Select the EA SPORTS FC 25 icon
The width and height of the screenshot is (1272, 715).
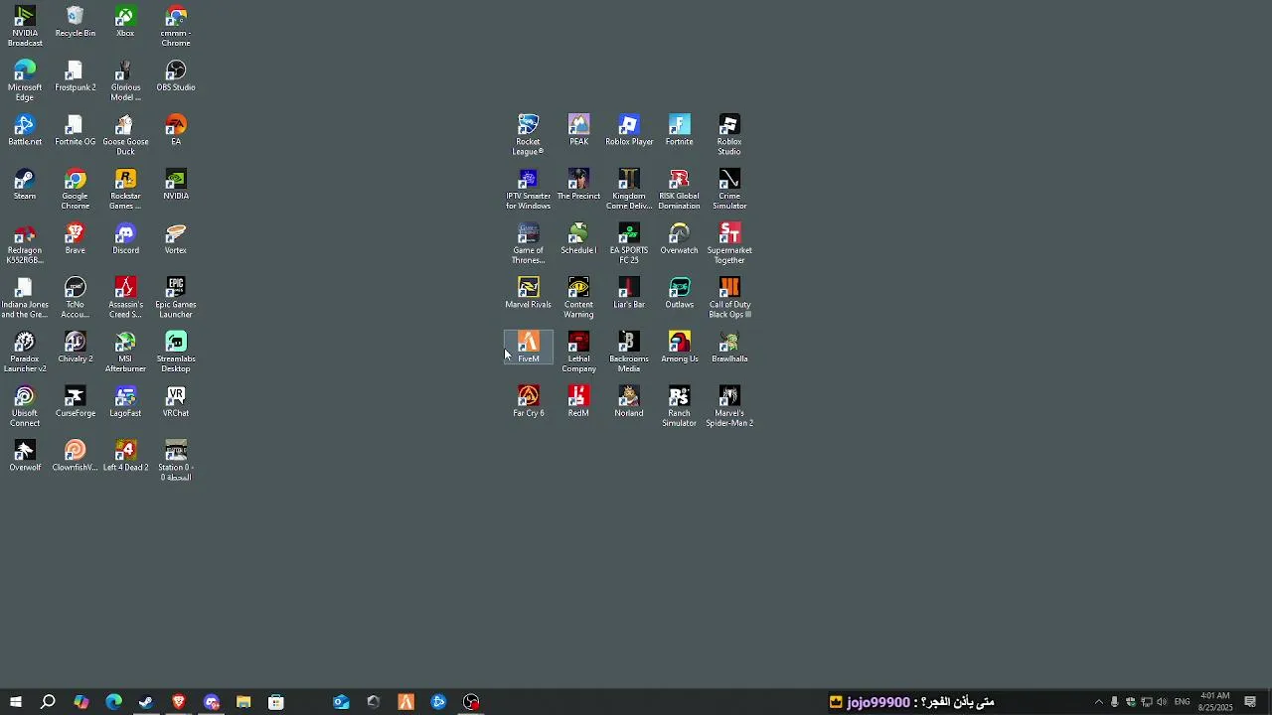[x=629, y=244]
